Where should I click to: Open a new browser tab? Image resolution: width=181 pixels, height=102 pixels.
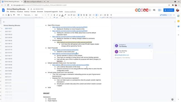coord(48,2)
